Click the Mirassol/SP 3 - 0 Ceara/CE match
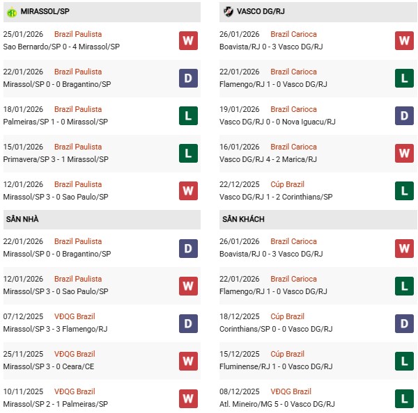Screen dimensions: 418x413 [52, 366]
